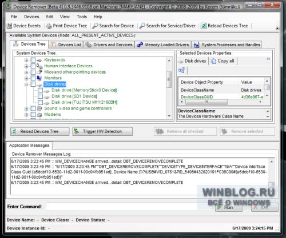Open Search for Device tool
This screenshot has width=286, height=238.
tap(113, 26)
